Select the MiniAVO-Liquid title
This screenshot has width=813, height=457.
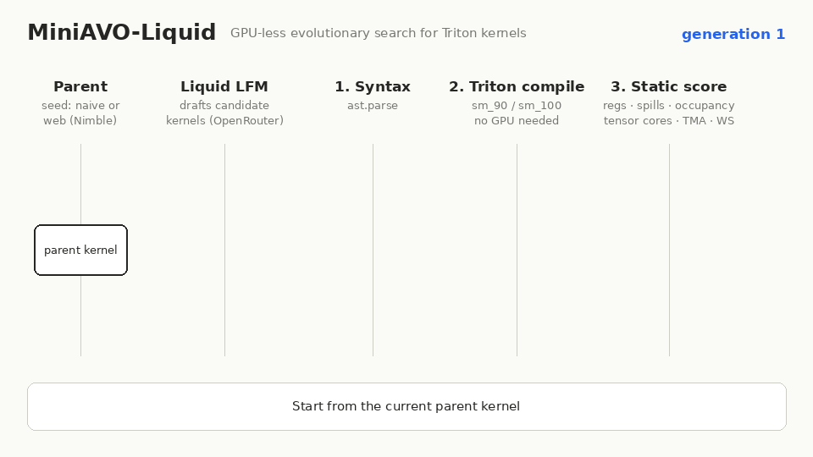pos(121,33)
